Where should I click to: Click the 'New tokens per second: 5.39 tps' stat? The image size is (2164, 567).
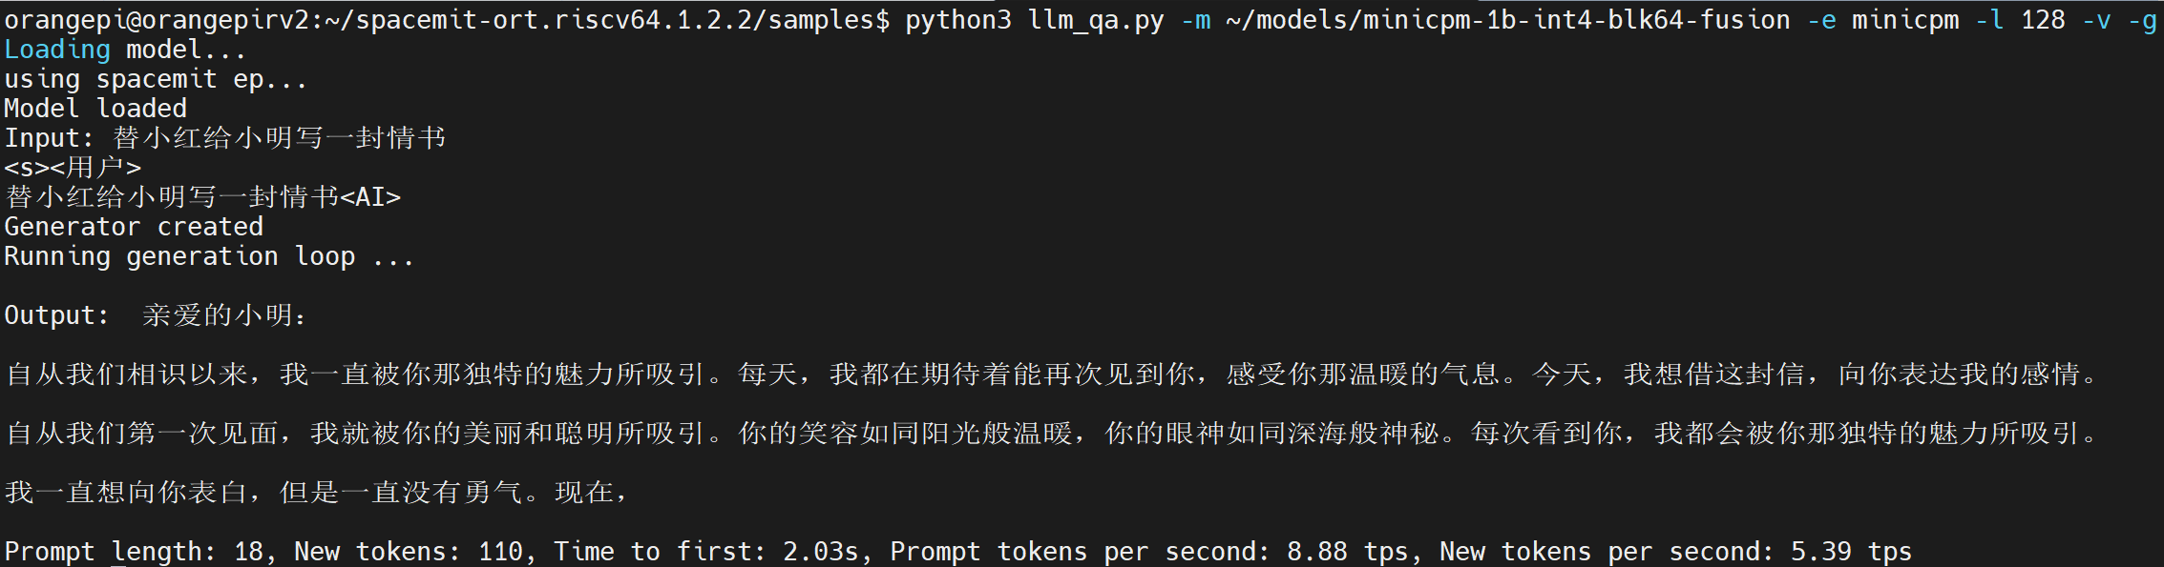coord(1676,552)
